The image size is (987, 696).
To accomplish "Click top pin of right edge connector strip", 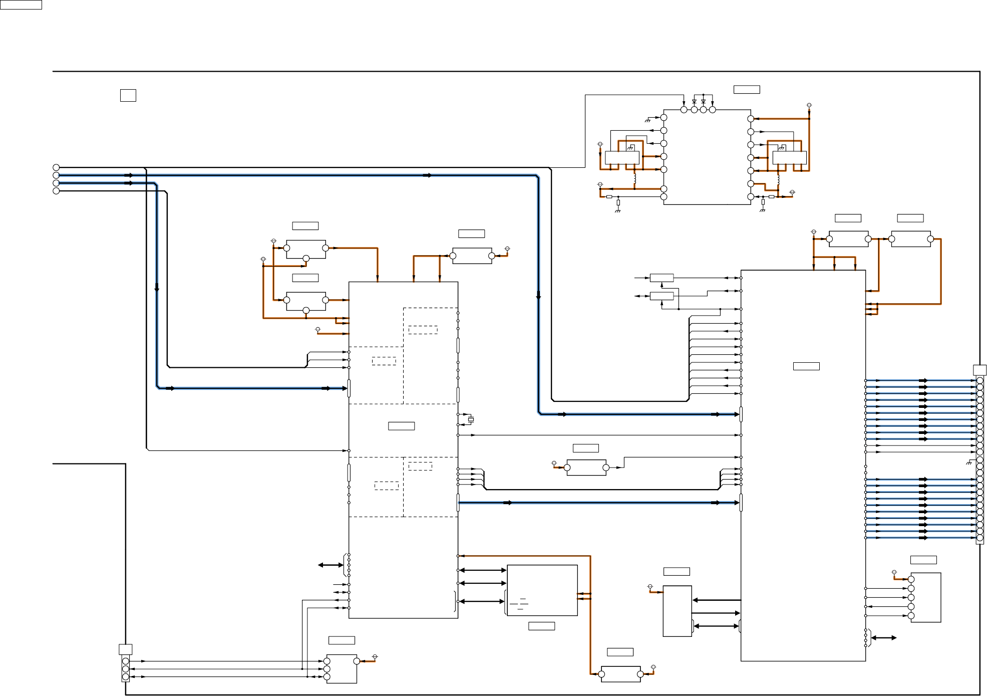I will pos(980,381).
